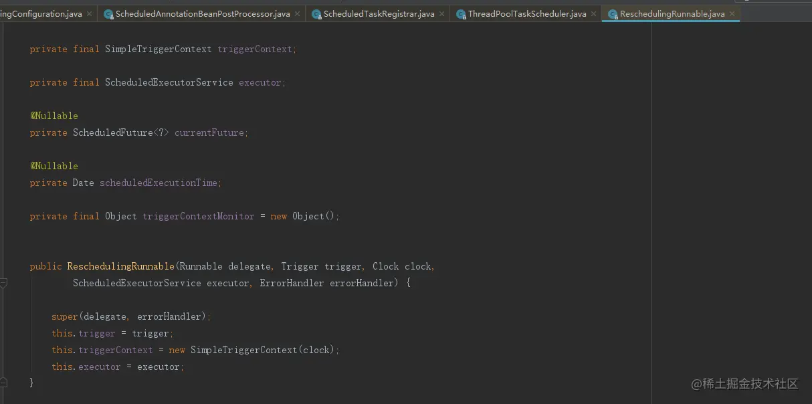Open the ScheduledAnnotationBeanPostProcessor.java tab
The width and height of the screenshot is (812, 404).
[203, 14]
